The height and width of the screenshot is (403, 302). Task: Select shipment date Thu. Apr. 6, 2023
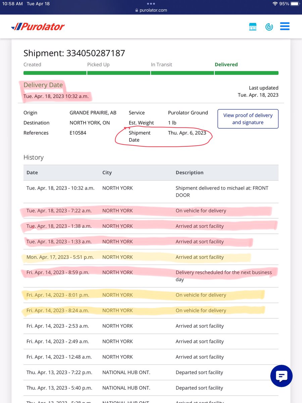coord(187,133)
